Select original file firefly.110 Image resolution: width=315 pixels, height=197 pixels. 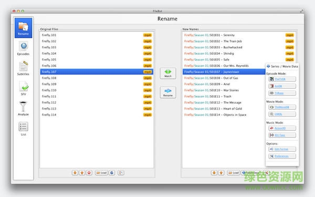97,90
